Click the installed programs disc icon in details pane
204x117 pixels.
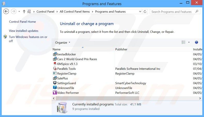(x=62, y=107)
